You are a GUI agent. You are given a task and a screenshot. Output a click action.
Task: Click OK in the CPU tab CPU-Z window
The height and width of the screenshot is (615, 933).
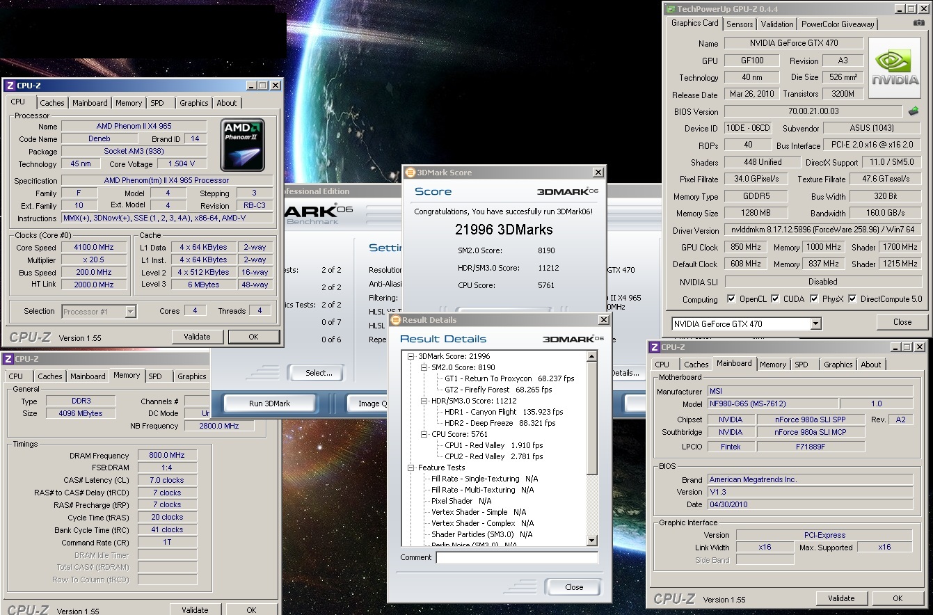[253, 337]
